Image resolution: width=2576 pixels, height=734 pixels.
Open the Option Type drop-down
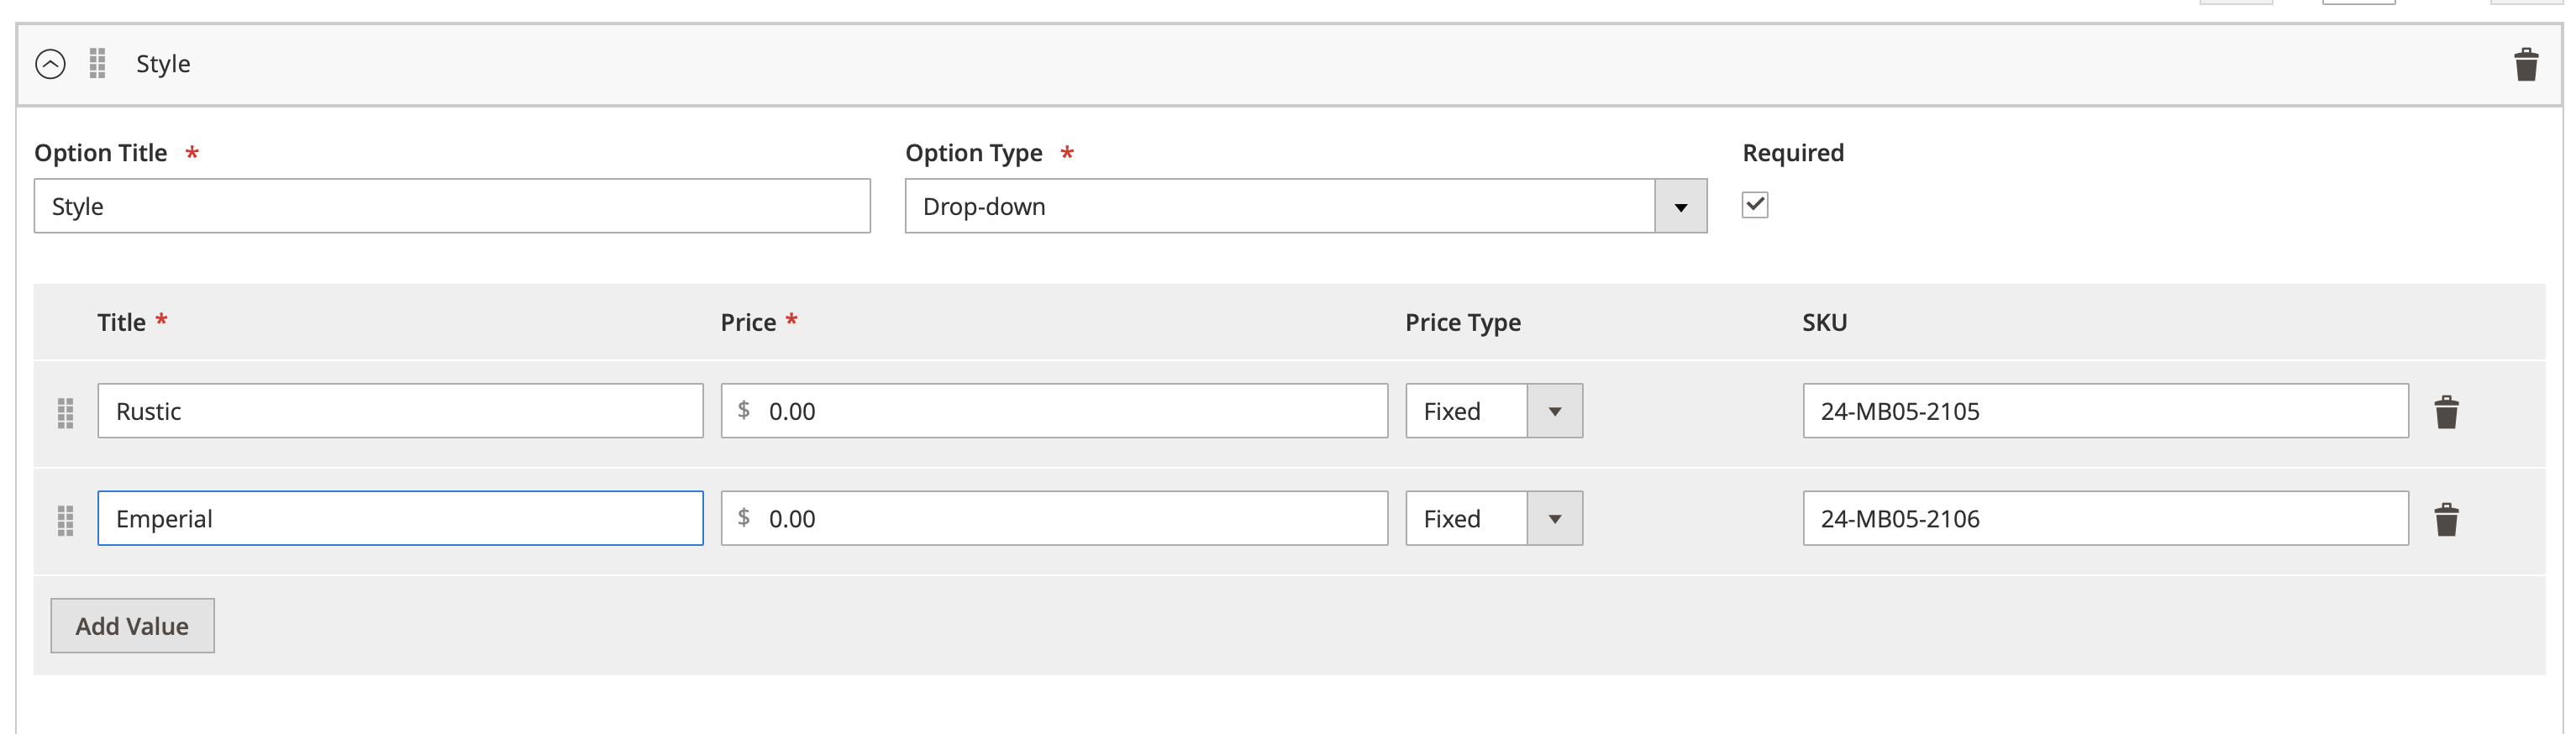(1304, 206)
